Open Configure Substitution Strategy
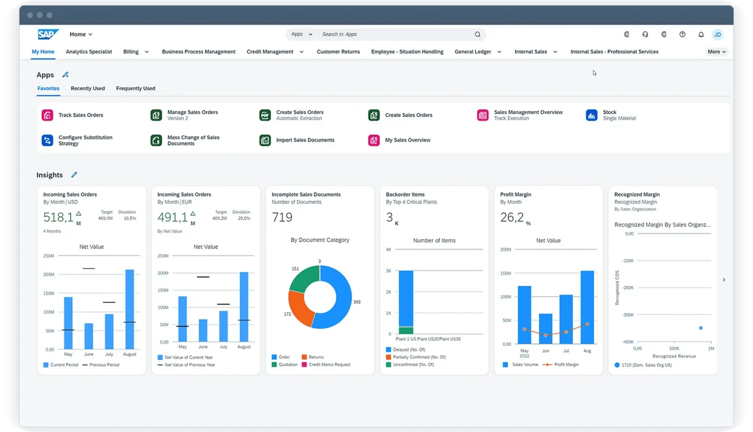The height and width of the screenshot is (432, 753). pos(86,140)
